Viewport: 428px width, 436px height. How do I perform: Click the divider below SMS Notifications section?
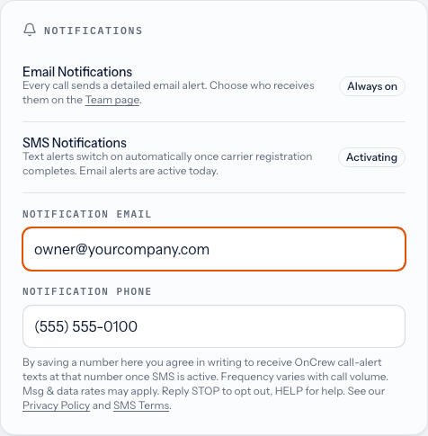tap(214, 192)
